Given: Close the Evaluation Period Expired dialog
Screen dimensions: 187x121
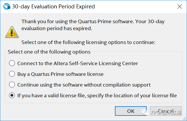Looking at the screenshot, I should coord(179,7).
